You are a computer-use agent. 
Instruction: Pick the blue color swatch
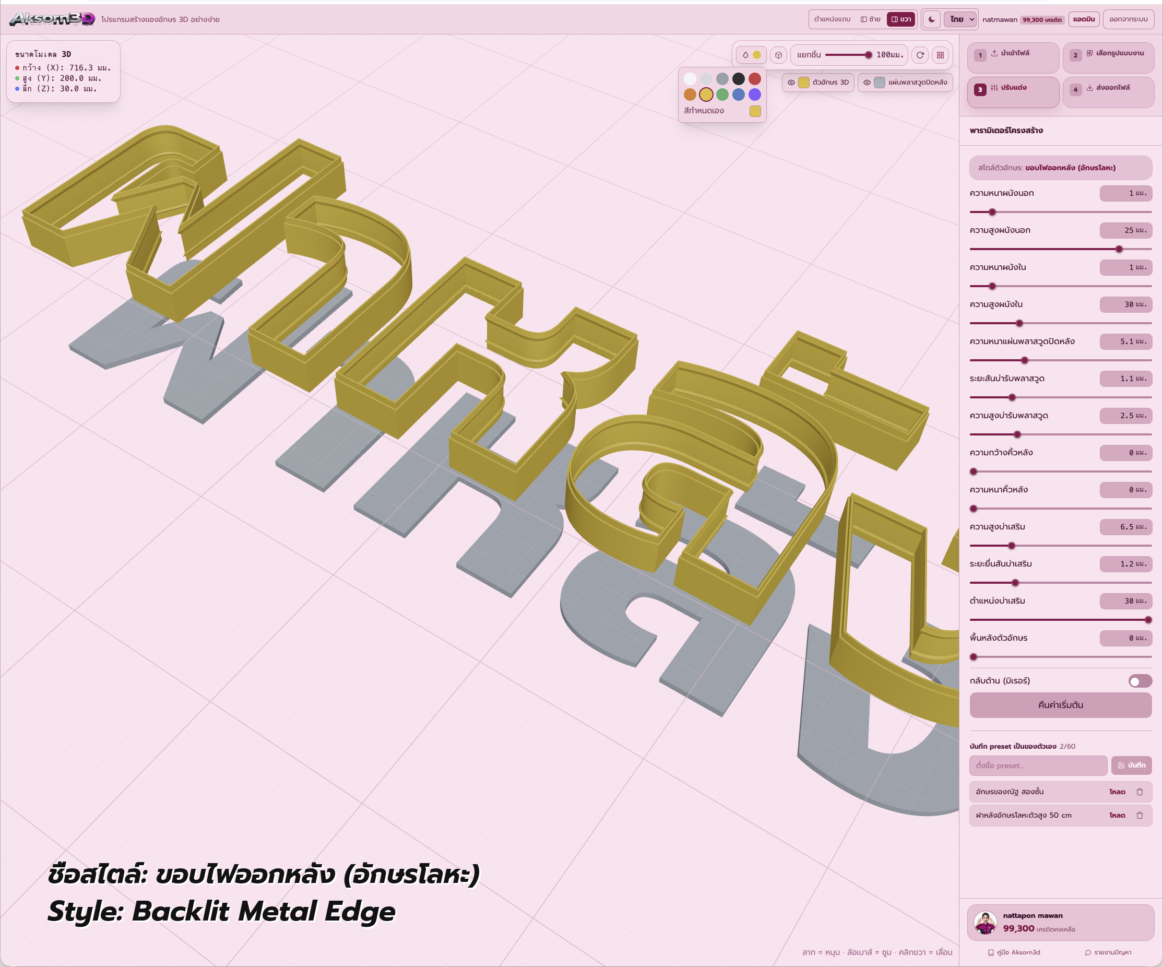tap(739, 95)
